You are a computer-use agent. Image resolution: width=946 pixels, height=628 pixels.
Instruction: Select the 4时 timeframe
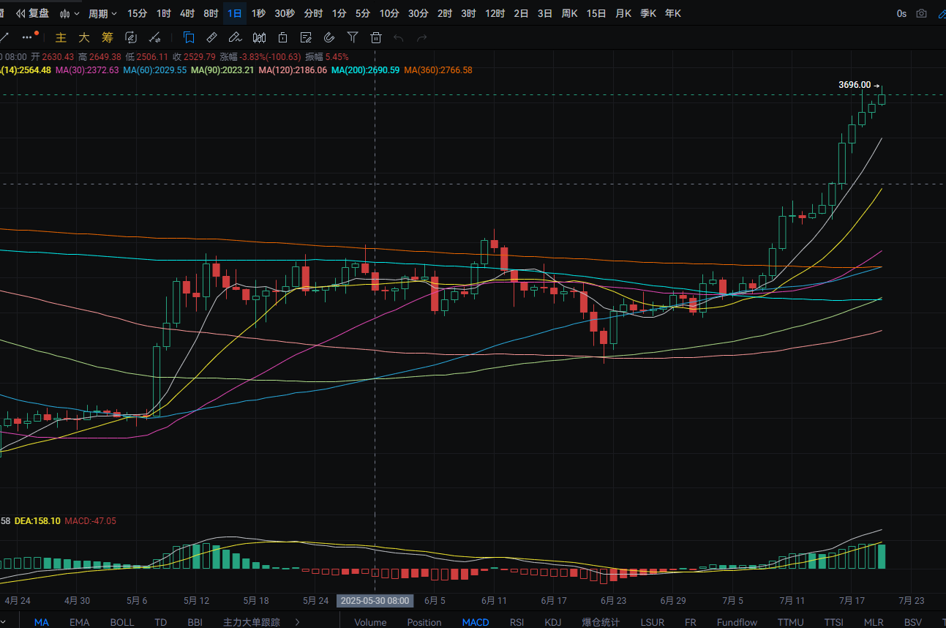coord(187,13)
